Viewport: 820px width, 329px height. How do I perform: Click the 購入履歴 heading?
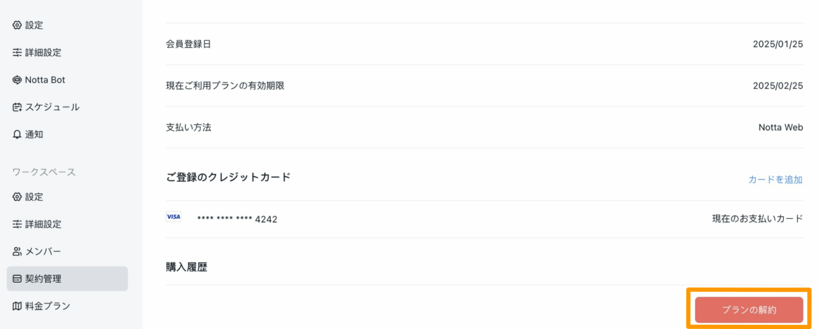(x=186, y=267)
